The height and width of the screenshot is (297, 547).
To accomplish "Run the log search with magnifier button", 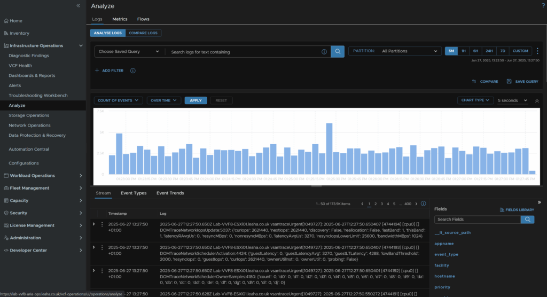I will (338, 52).
